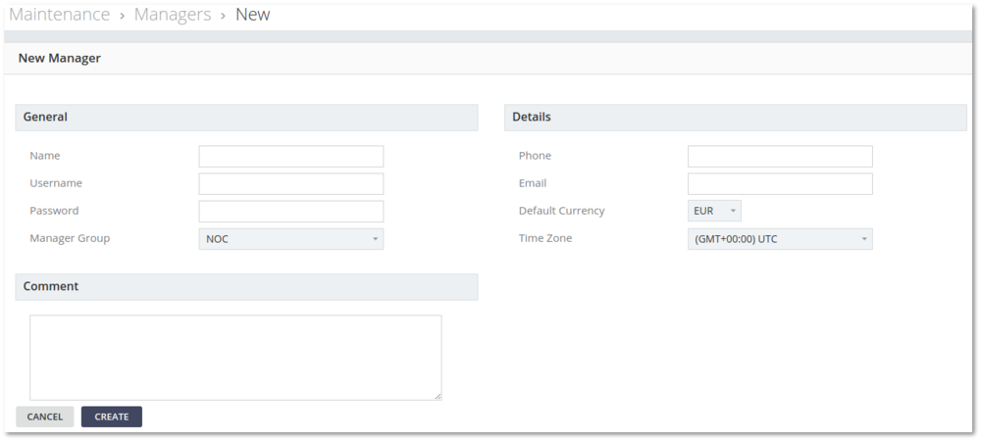Click the Manager Group field label
The height and width of the screenshot is (441, 981).
(x=70, y=238)
